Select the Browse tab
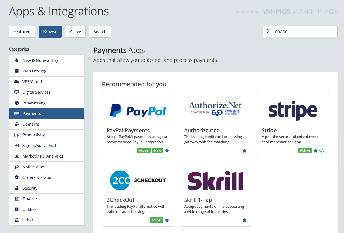The height and width of the screenshot is (233, 344). click(50, 32)
